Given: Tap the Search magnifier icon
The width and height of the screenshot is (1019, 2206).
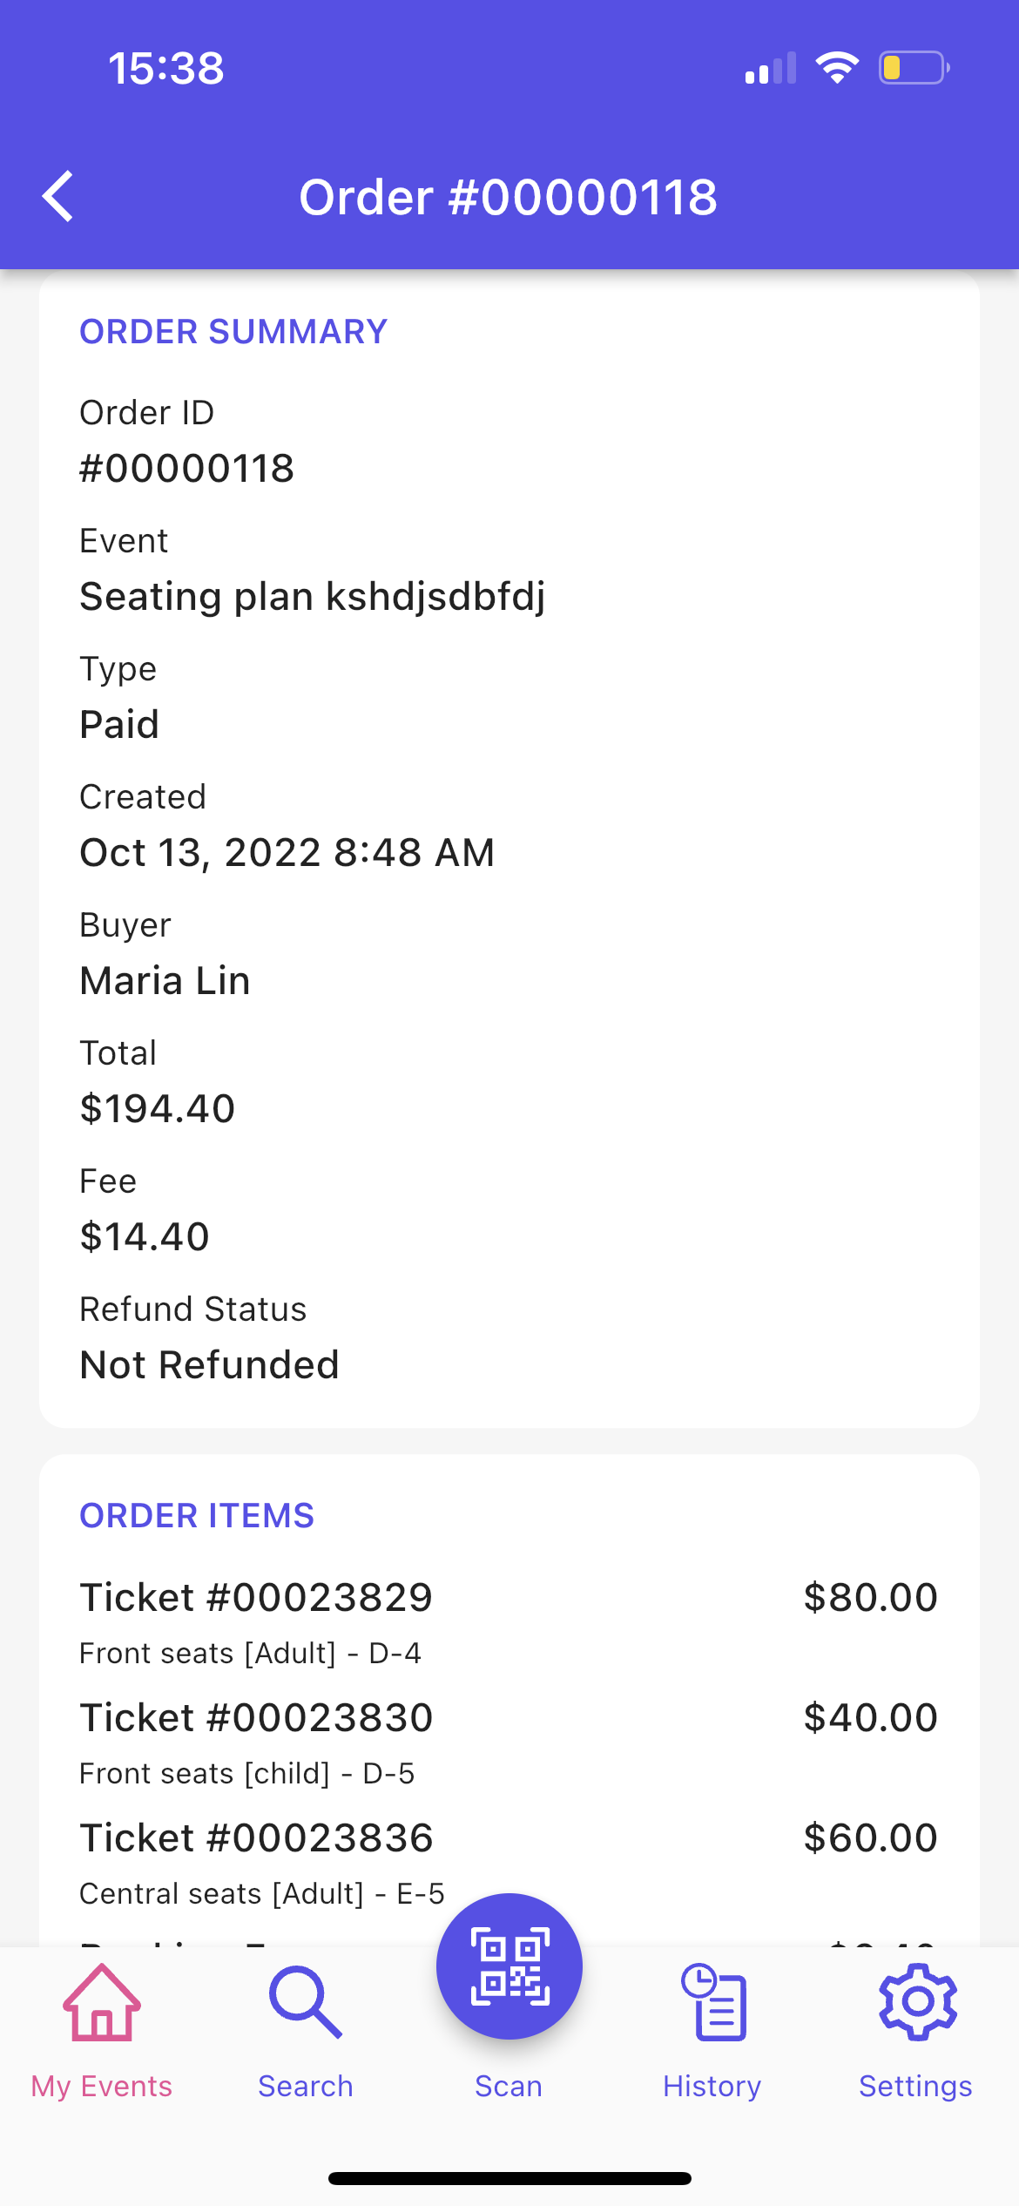Looking at the screenshot, I should point(305,2002).
